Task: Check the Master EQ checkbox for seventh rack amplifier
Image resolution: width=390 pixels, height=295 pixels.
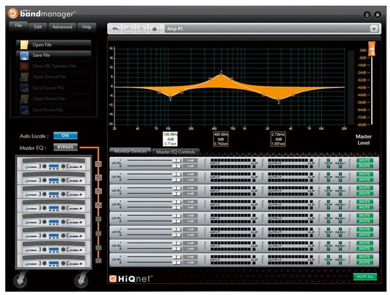Action: click(x=99, y=248)
